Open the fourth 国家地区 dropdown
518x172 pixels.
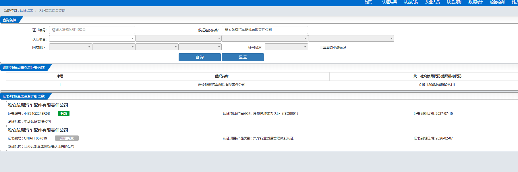pyautogui.click(x=200, y=47)
